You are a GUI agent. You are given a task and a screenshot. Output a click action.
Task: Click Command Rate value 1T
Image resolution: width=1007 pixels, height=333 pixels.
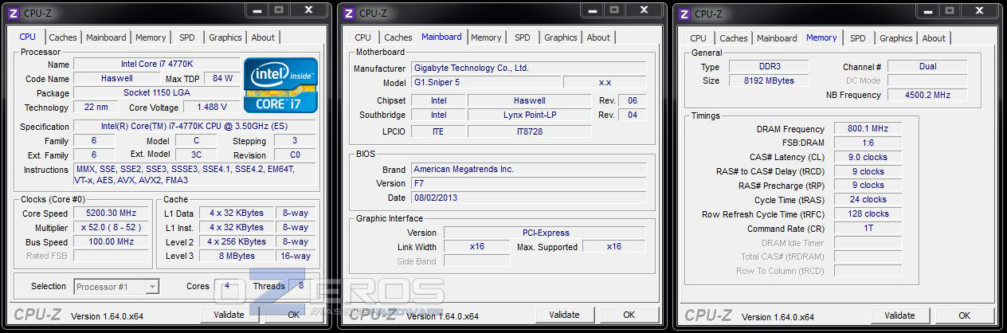coord(868,229)
